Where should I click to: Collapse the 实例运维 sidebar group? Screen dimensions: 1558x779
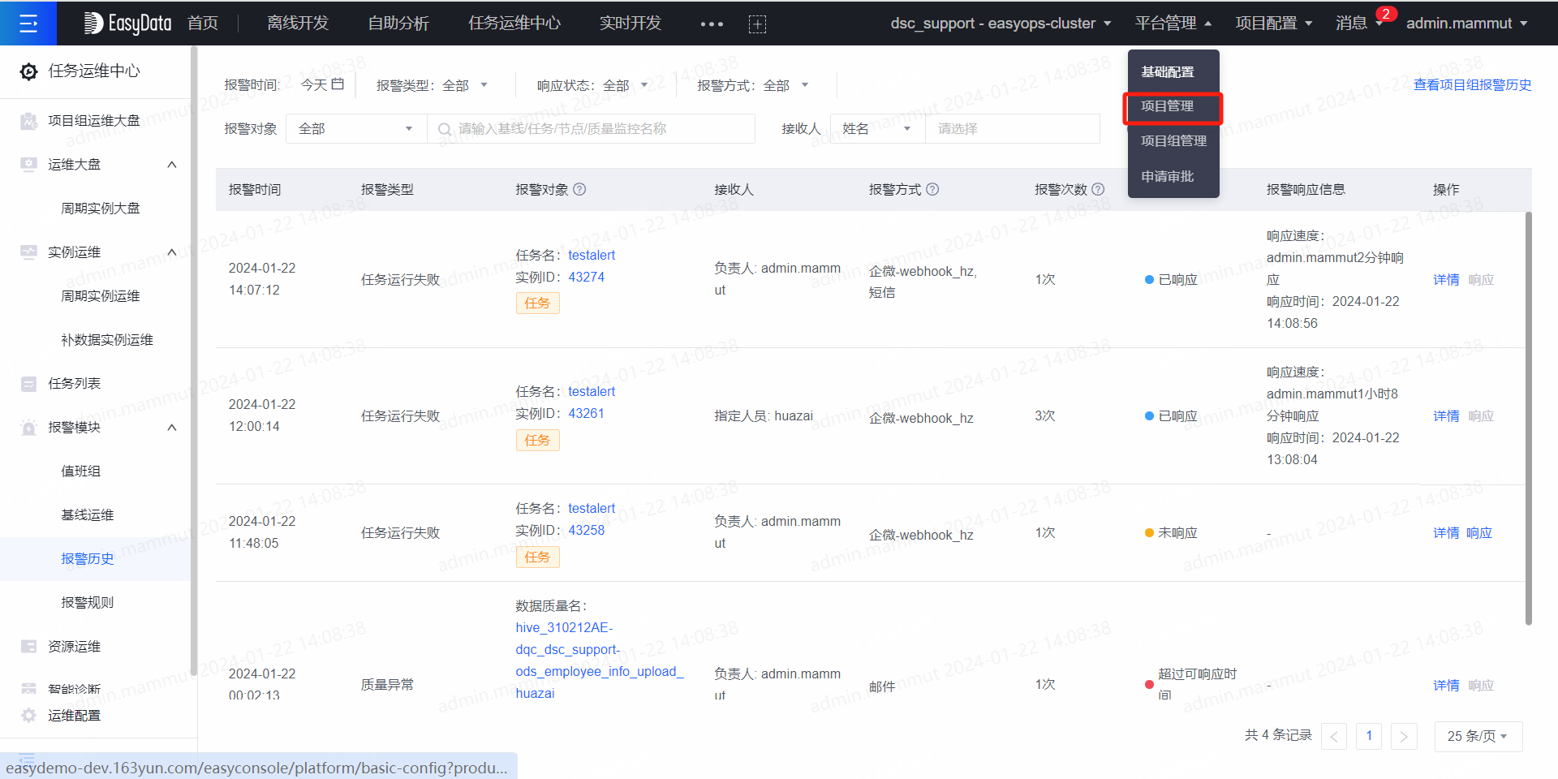[x=172, y=252]
